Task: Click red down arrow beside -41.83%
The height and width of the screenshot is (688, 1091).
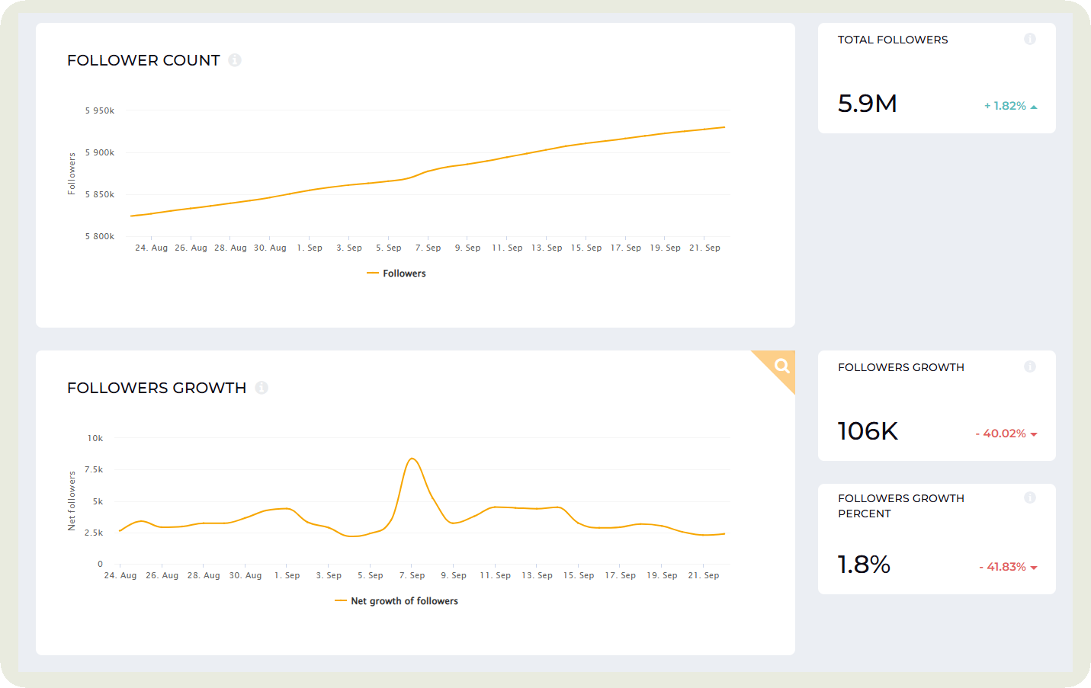Action: coord(1034,568)
